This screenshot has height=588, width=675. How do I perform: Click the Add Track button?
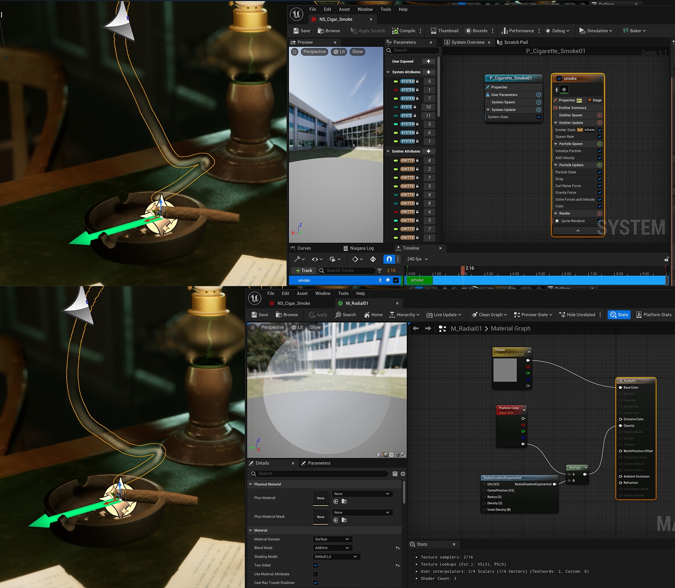pyautogui.click(x=304, y=271)
